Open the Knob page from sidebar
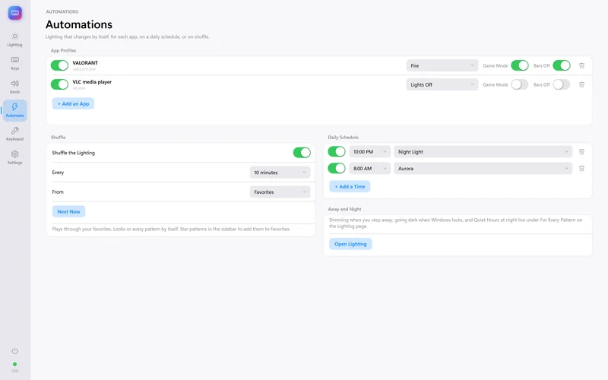The image size is (608, 380). click(14, 87)
